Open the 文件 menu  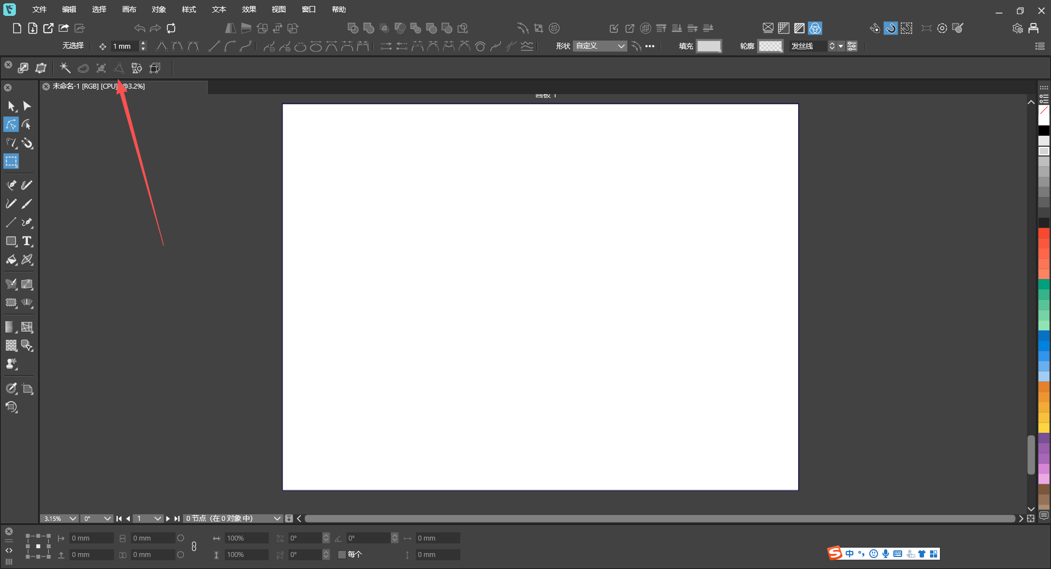pos(39,9)
